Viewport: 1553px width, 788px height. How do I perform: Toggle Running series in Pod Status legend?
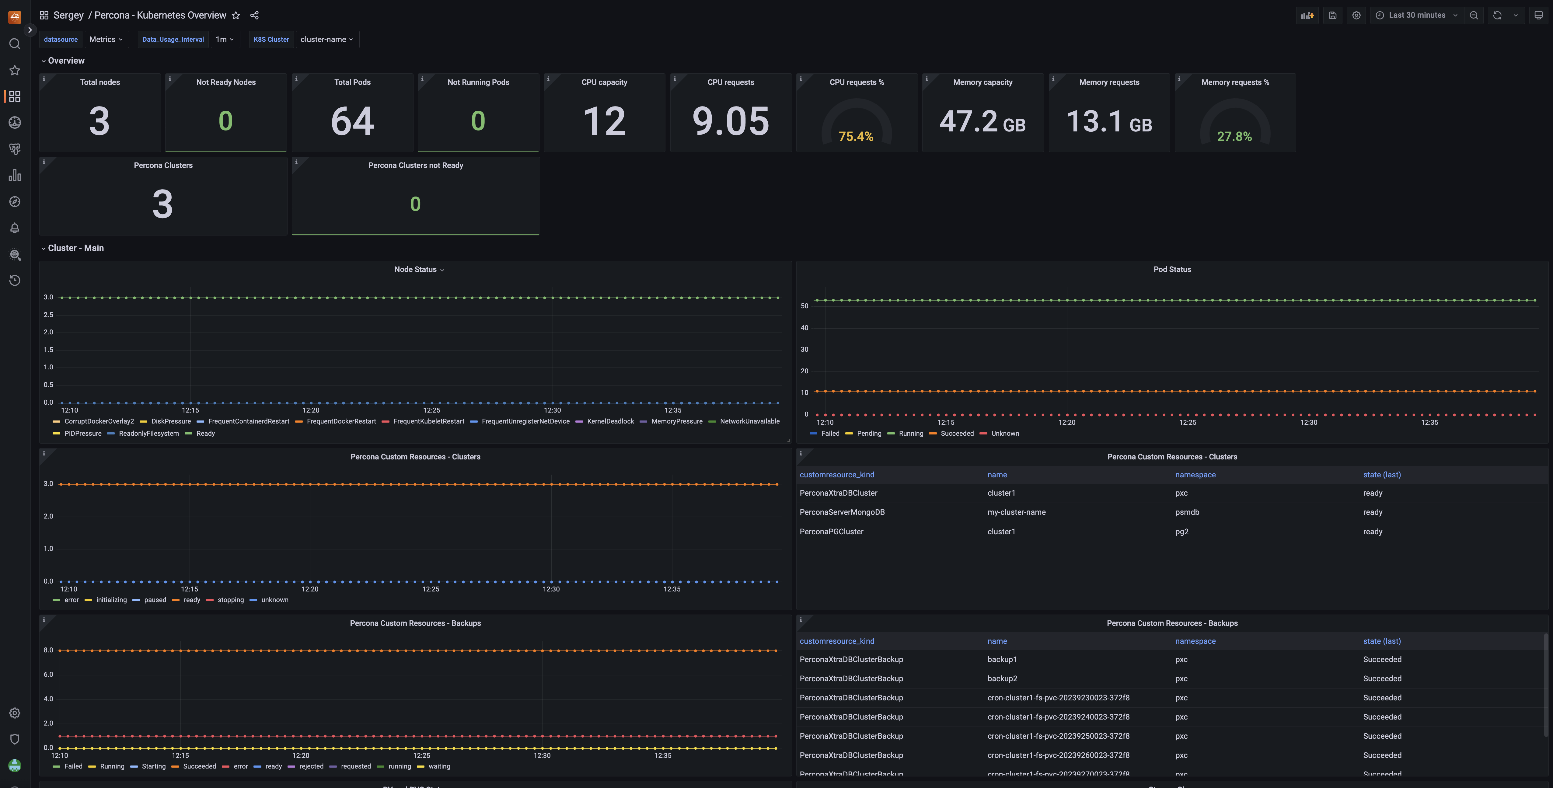point(910,434)
